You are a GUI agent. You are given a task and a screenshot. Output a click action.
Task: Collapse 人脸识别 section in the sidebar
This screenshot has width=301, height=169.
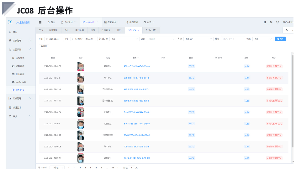19,49
